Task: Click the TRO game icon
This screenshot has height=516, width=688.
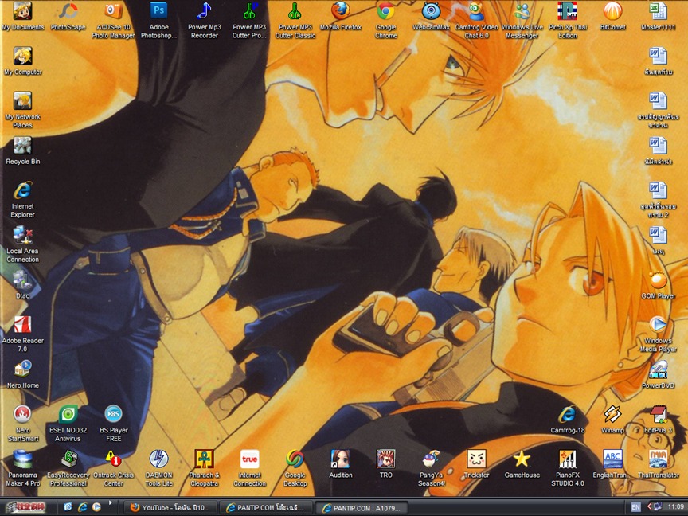Action: point(385,464)
